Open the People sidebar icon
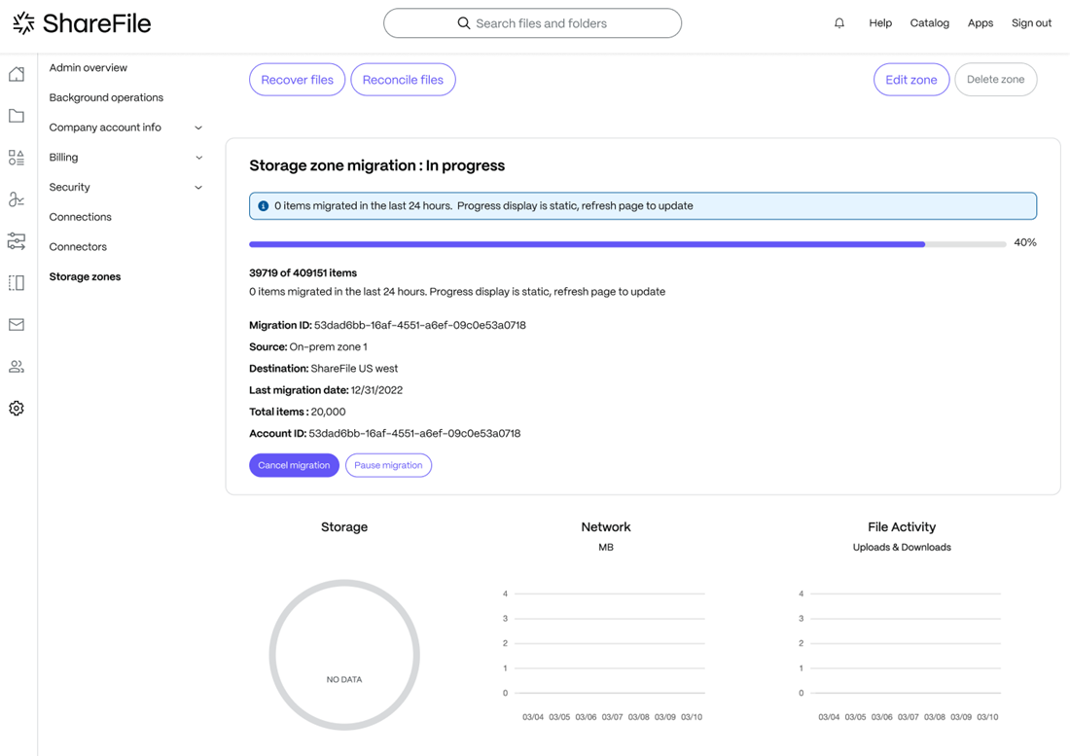This screenshot has width=1070, height=756. [x=17, y=367]
